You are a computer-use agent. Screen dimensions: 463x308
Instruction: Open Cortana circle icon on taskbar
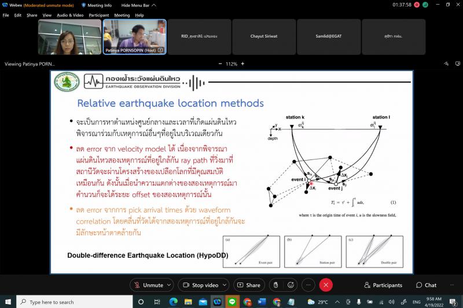coord(141,302)
